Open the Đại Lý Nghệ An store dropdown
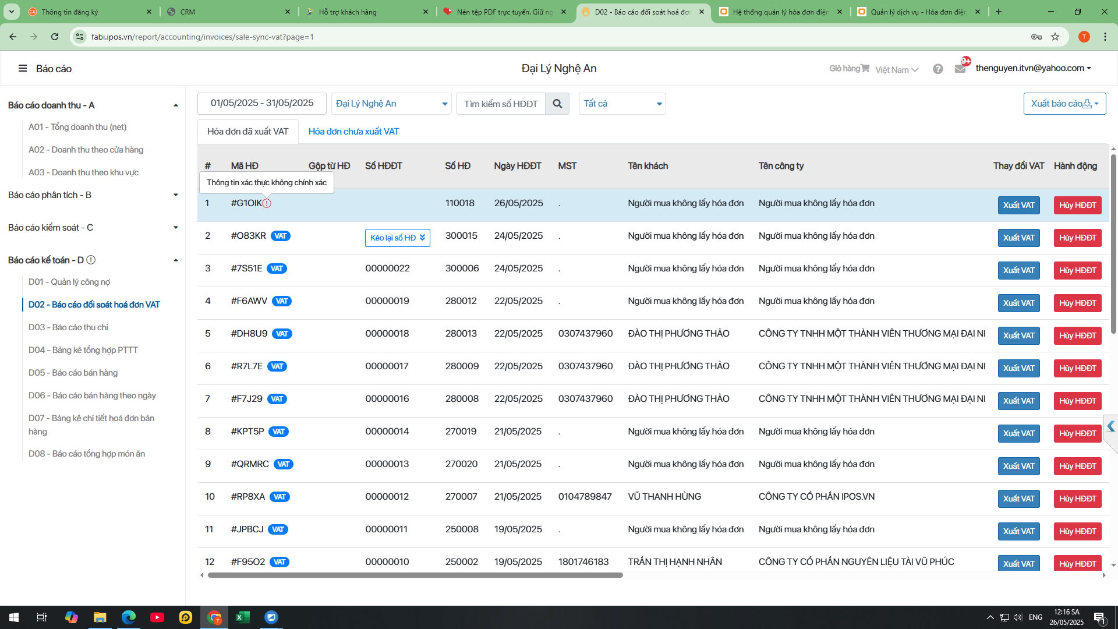1118x629 pixels. [391, 104]
